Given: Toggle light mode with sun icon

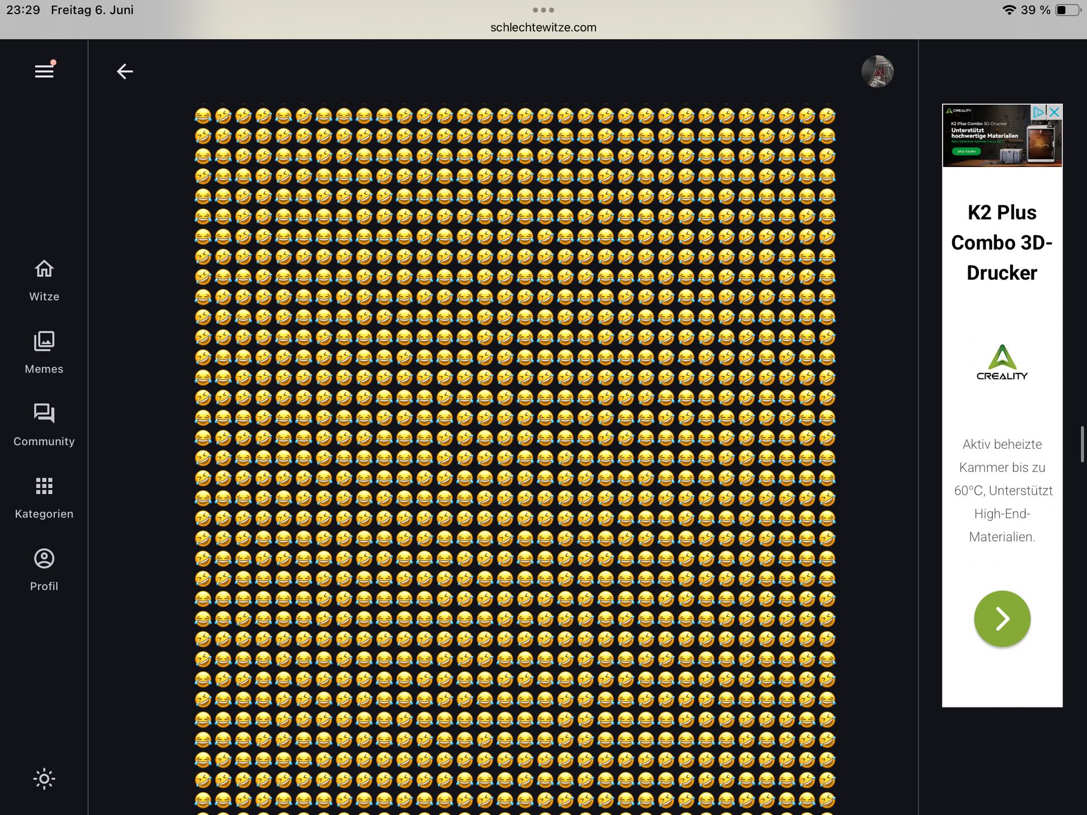Looking at the screenshot, I should tap(44, 779).
